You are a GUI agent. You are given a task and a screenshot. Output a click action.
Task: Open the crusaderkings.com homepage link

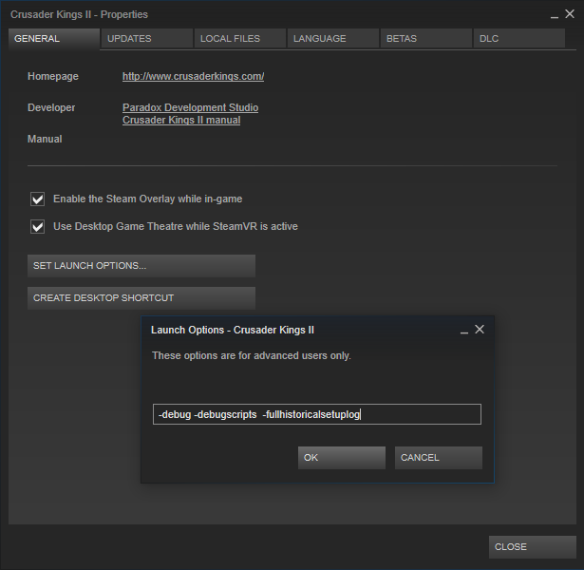(x=194, y=76)
